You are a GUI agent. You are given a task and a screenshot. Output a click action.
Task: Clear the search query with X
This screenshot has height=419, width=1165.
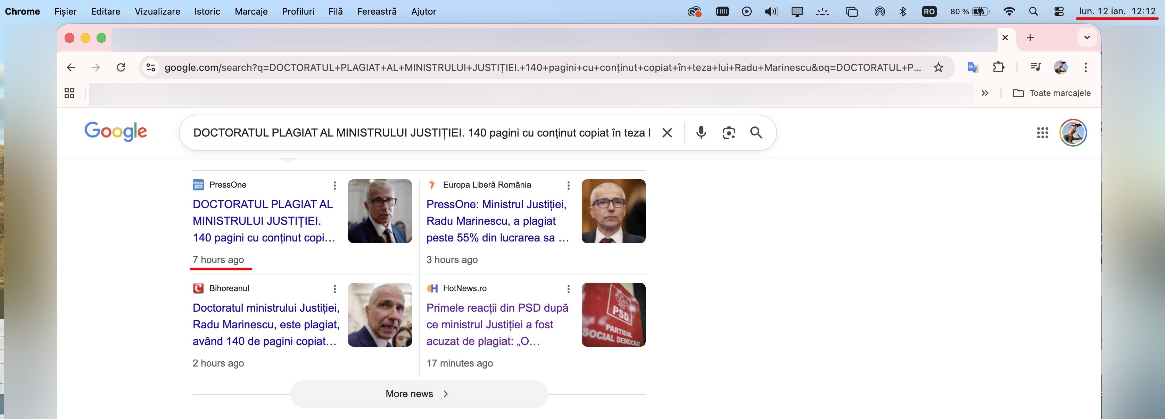(667, 133)
